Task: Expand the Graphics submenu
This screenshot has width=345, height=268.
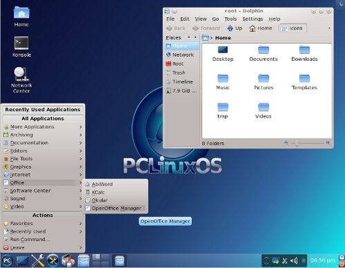Action: (43, 167)
